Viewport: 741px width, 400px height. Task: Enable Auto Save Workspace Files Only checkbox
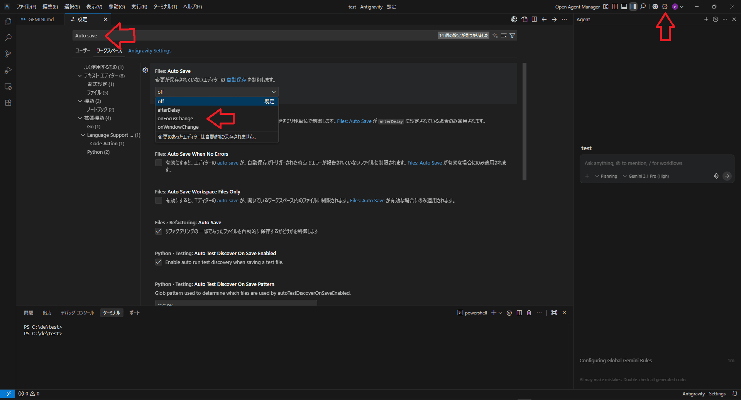click(159, 200)
